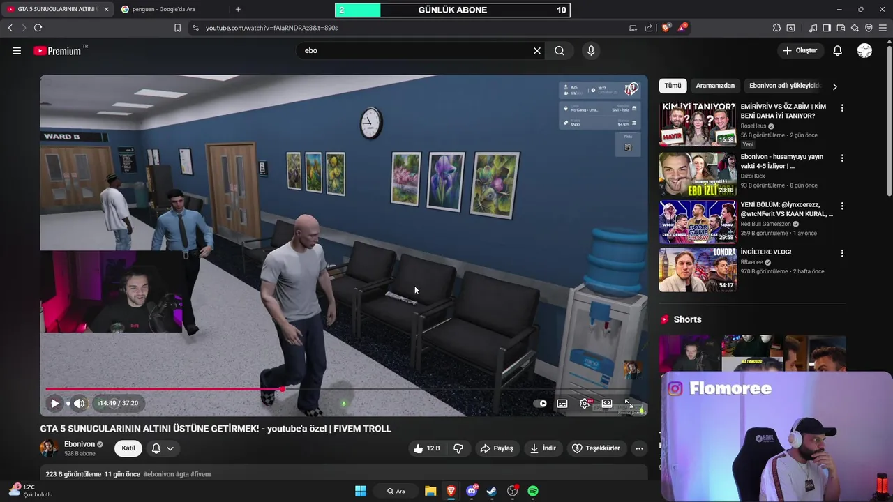Open the Leo AI sparkle icon
Image resolution: width=893 pixels, height=502 pixels.
tap(855, 28)
